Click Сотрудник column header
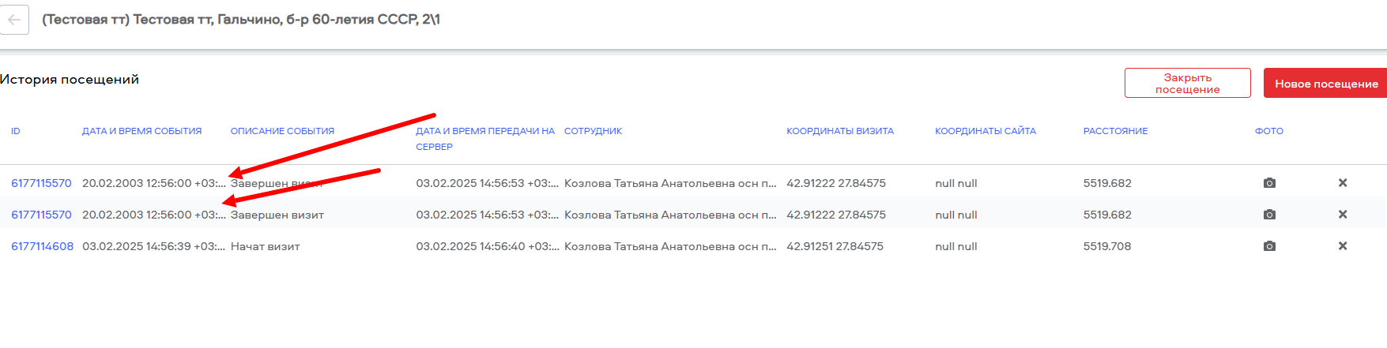 point(593,131)
